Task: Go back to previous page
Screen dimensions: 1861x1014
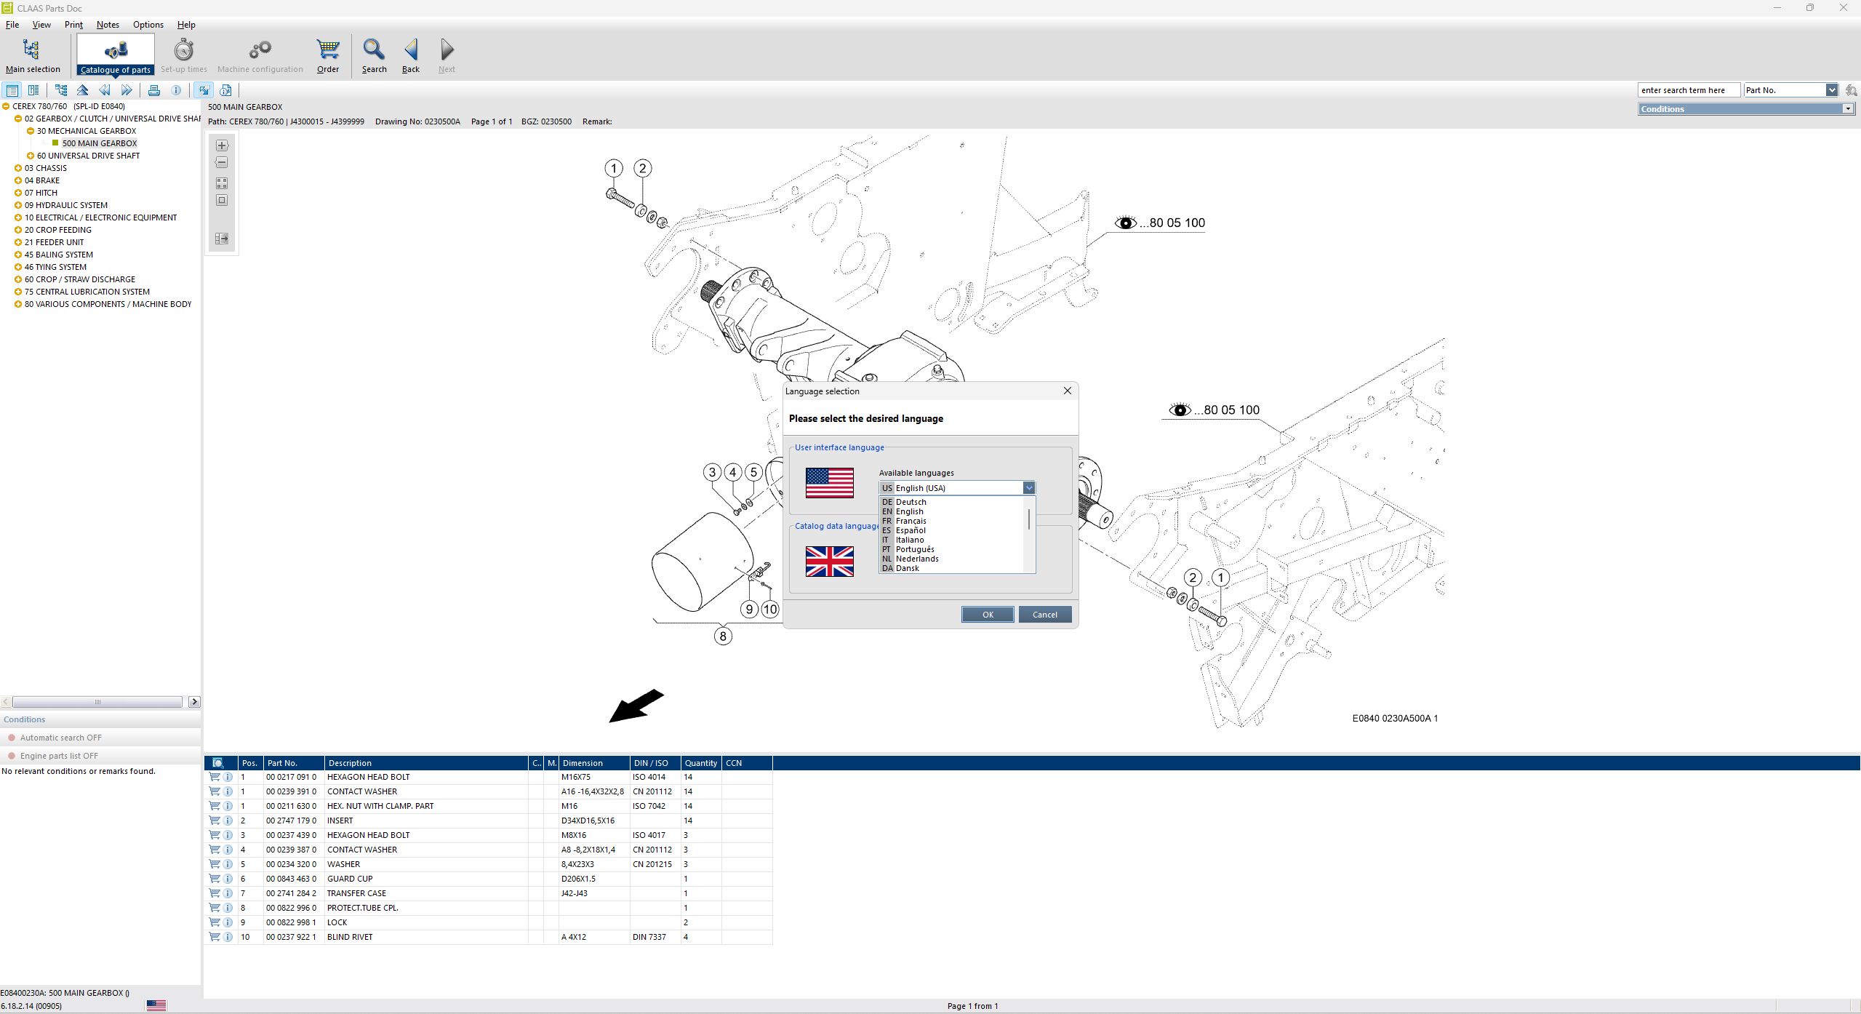Action: pyautogui.click(x=410, y=55)
